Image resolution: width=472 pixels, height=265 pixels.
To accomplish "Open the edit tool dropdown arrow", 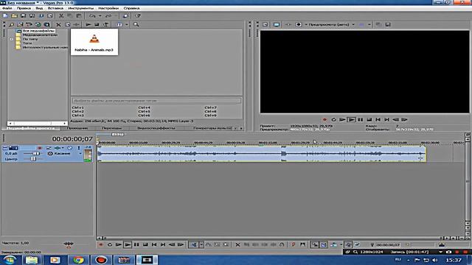I will click(x=201, y=244).
